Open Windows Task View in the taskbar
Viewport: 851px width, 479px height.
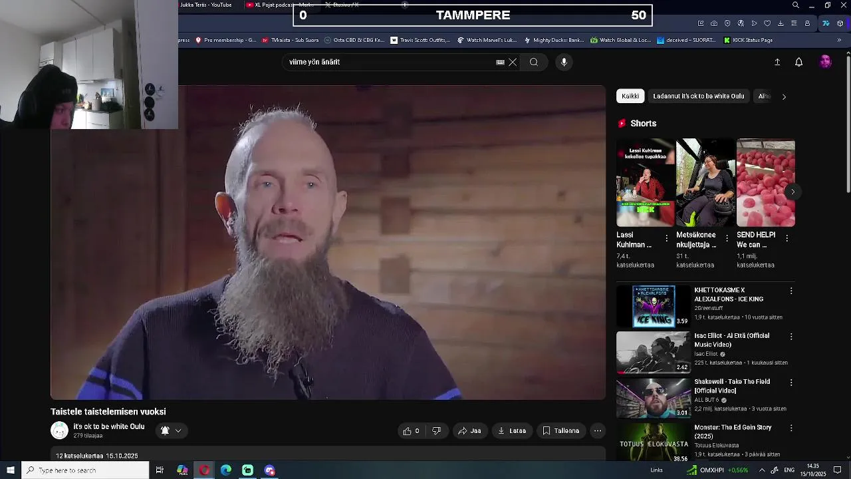pyautogui.click(x=160, y=470)
